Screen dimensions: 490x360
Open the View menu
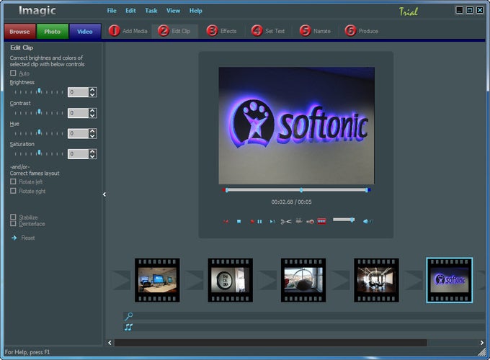pyautogui.click(x=173, y=11)
